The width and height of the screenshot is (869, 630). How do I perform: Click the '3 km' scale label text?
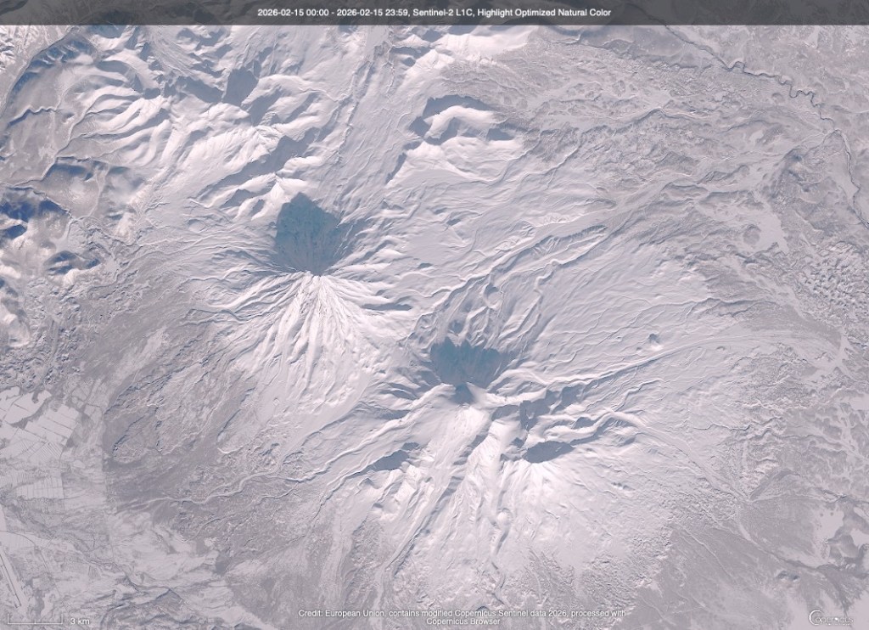tap(79, 622)
